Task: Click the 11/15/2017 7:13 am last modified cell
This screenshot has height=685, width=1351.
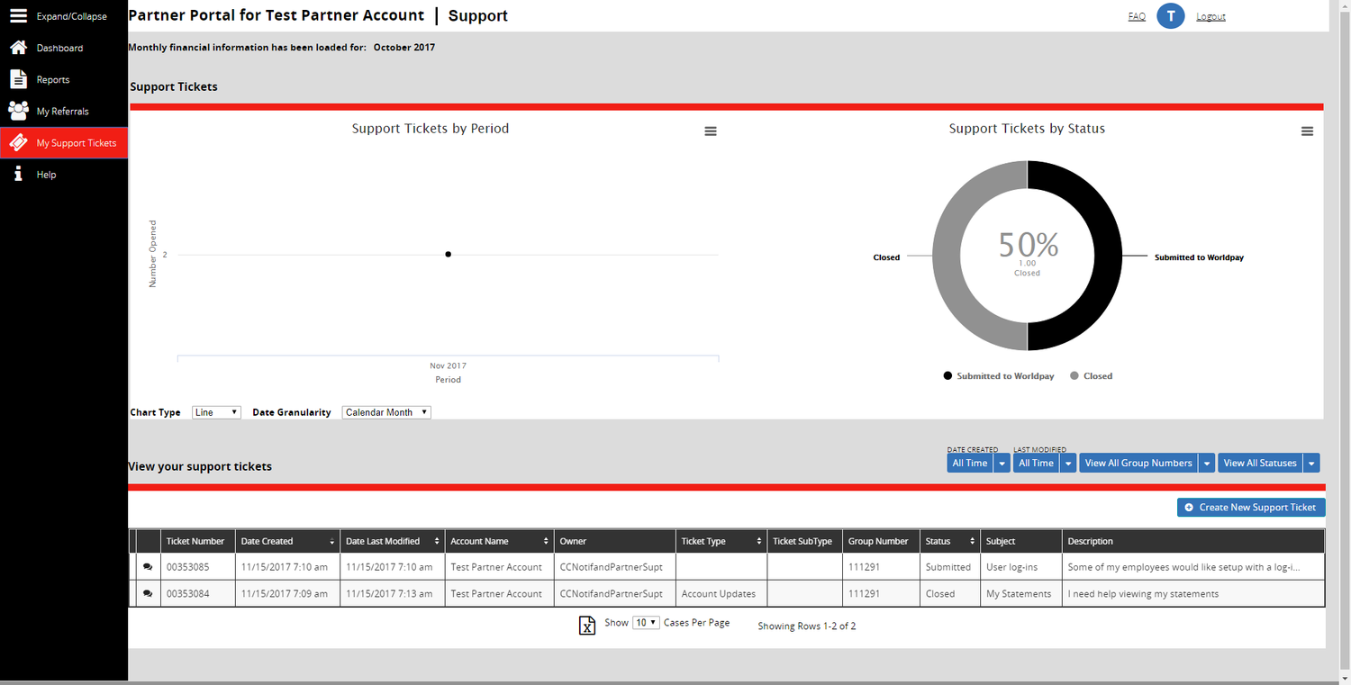Action: point(392,593)
